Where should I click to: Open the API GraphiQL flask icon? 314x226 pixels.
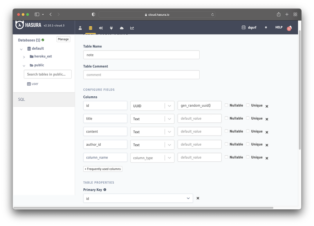(80, 28)
